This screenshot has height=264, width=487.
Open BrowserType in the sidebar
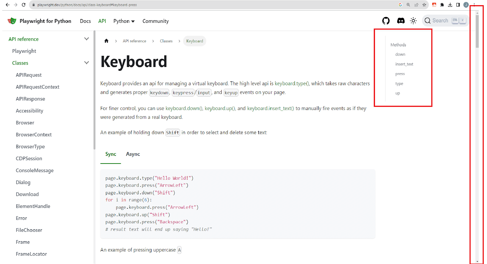click(x=30, y=146)
